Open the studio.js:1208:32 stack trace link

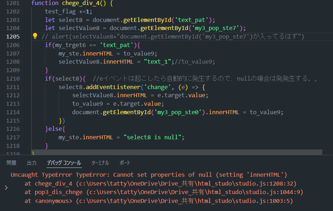tap(186, 183)
